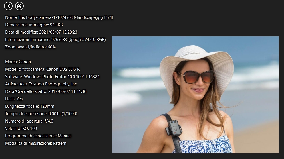Select 'Velocità ISO: 100' line
Viewport: 284px width, 159px height.
(21, 129)
